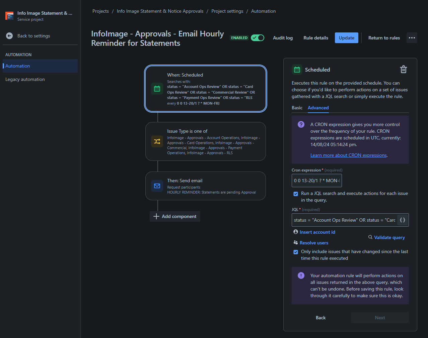Select the Advanced schedule tab
This screenshot has height=338, width=428.
tap(318, 108)
